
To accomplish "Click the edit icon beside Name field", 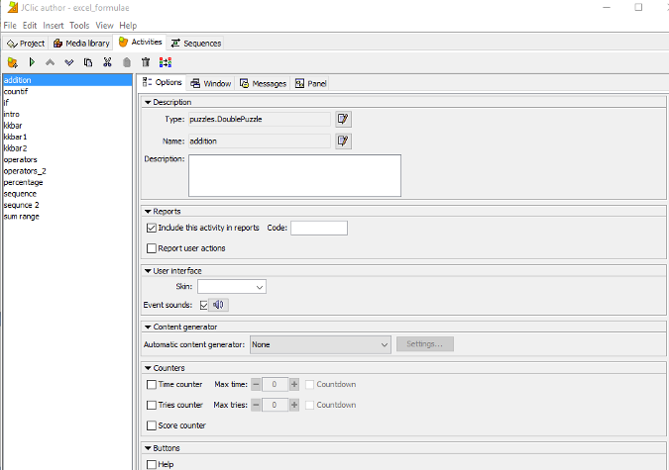I will point(343,141).
